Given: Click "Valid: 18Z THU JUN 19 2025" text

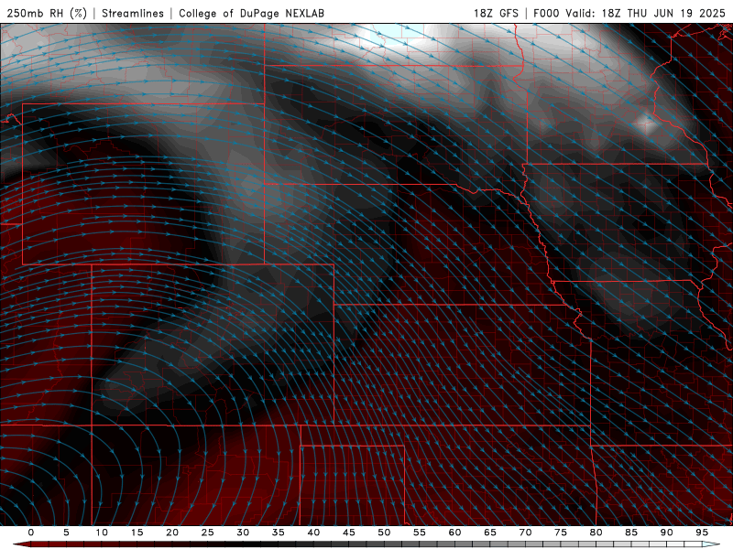Looking at the screenshot, I should (x=645, y=13).
